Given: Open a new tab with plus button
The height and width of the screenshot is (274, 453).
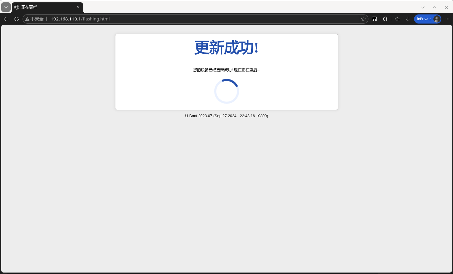Looking at the screenshot, I should click(x=88, y=7).
